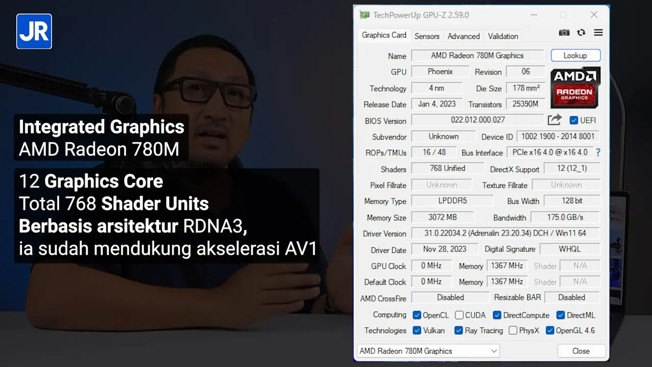The image size is (652, 367).
Task: Click the GPU-Z screenshot camera icon
Action: (x=564, y=33)
